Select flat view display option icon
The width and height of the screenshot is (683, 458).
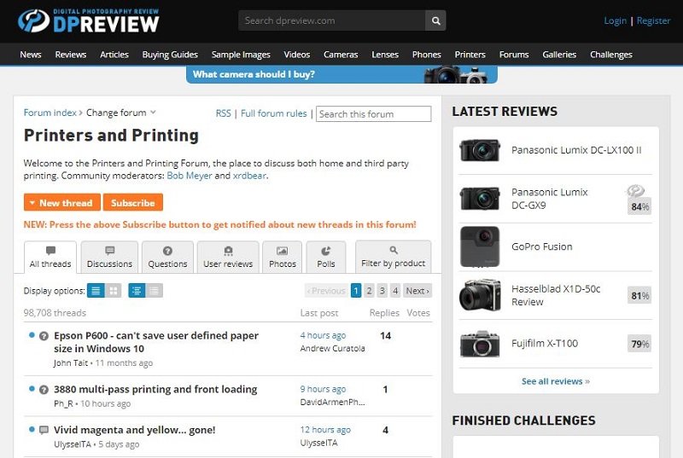[155, 291]
